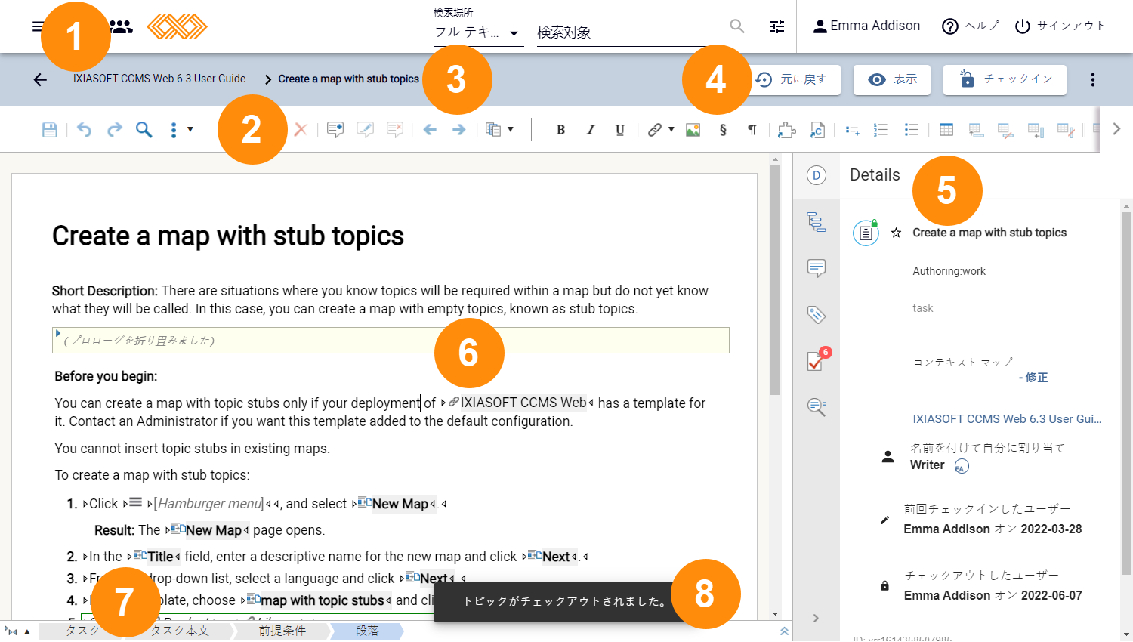Expand the link type dropdown arrow

pos(671,130)
